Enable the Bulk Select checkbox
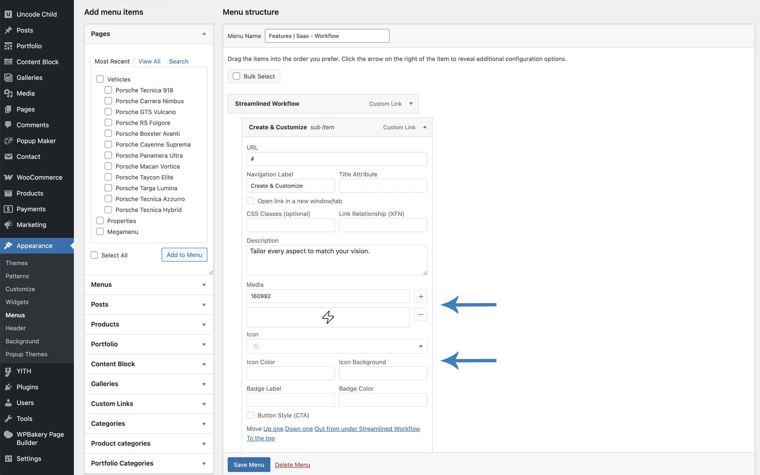The image size is (760, 475). pyautogui.click(x=236, y=76)
